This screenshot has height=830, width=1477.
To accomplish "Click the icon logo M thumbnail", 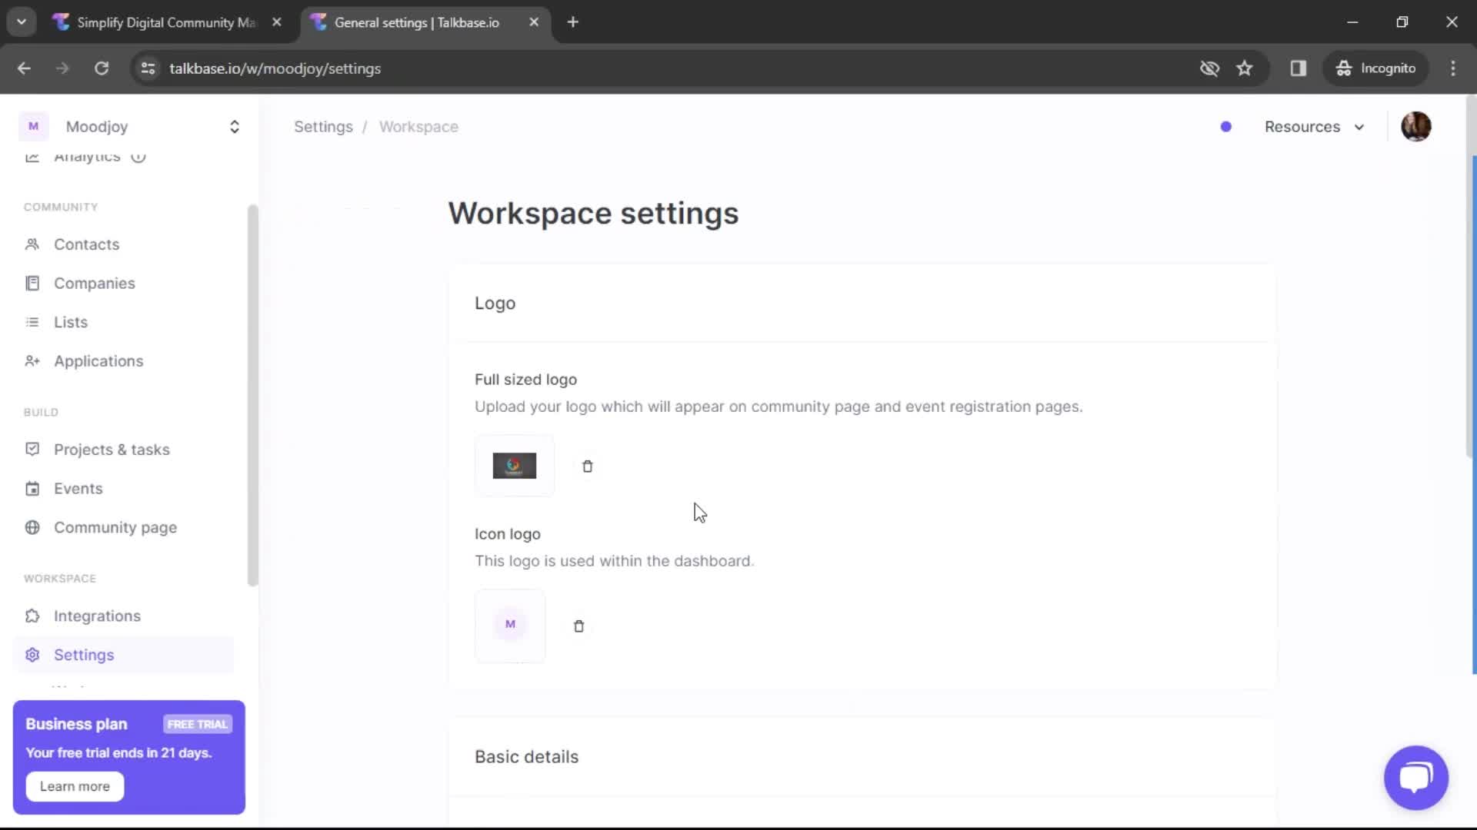I will point(509,624).
